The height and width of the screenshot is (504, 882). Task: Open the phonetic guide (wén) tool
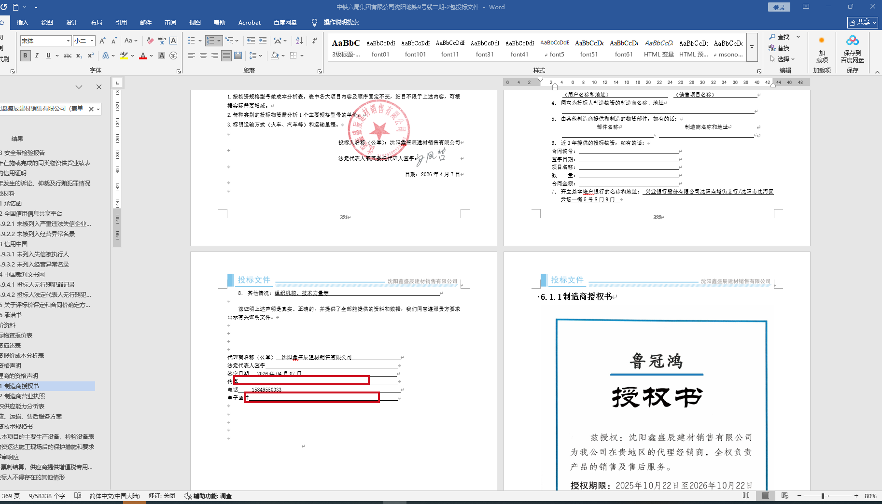[x=162, y=41]
